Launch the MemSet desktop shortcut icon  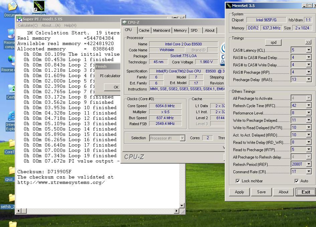(39, 8)
